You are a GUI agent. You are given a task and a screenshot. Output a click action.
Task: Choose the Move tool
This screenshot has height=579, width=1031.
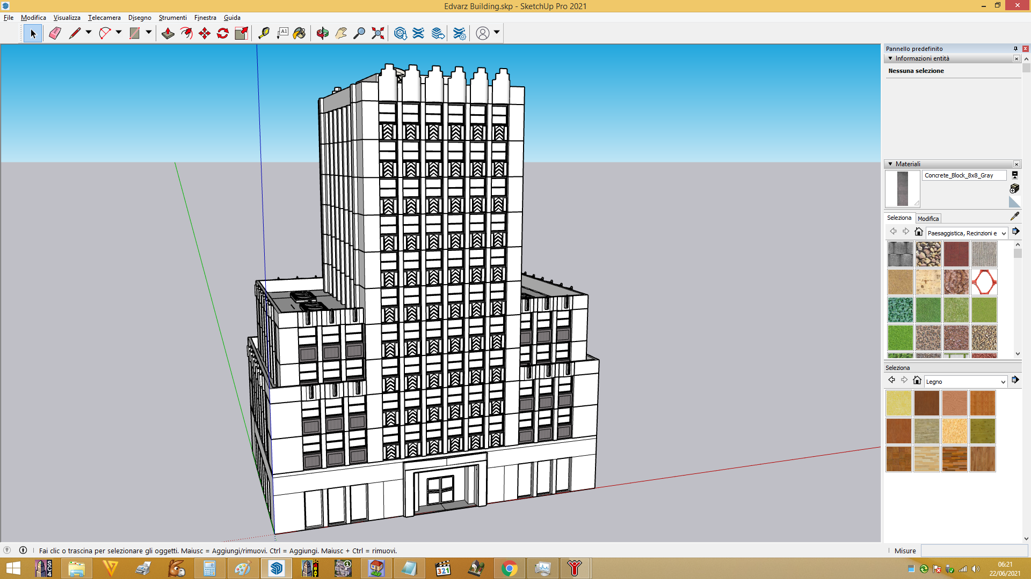(x=205, y=33)
